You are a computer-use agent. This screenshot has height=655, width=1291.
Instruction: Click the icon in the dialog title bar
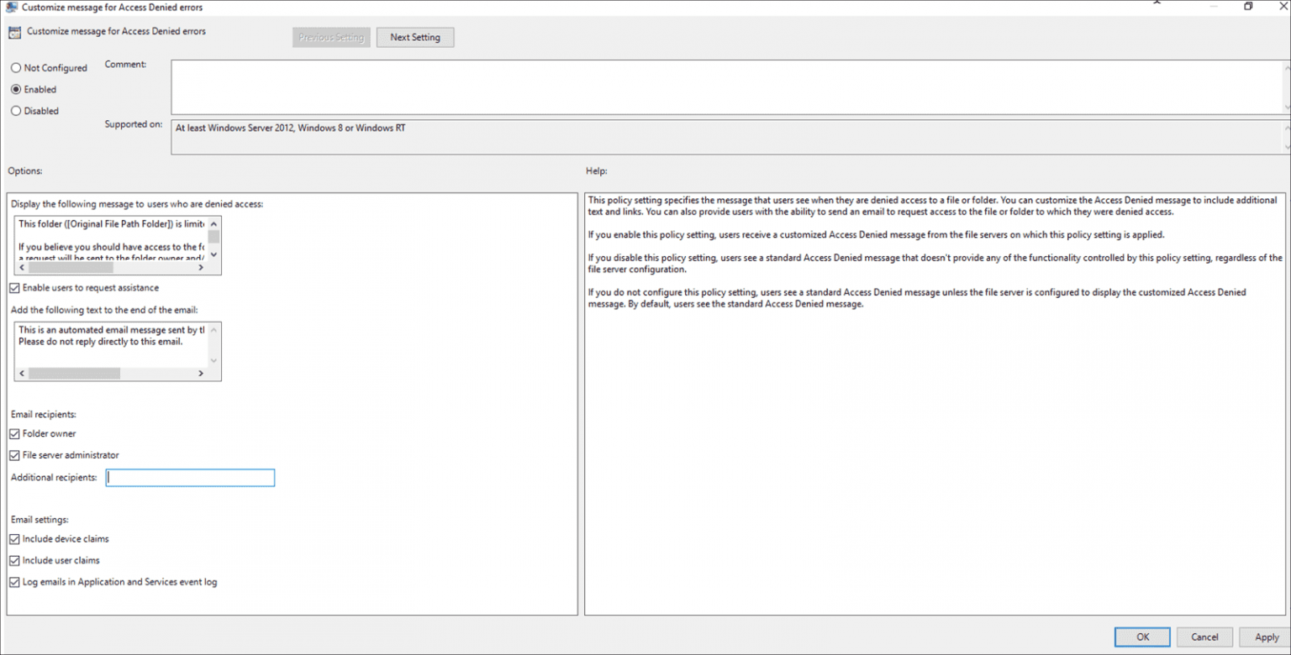12,7
